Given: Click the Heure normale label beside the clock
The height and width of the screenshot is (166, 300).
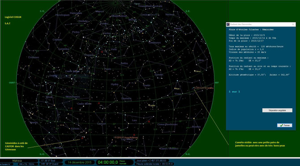Looking at the screenshot, I should (x=123, y=162).
